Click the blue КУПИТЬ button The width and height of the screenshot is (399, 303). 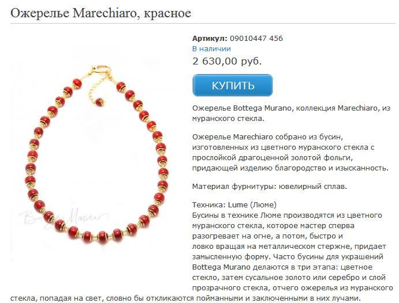(233, 85)
